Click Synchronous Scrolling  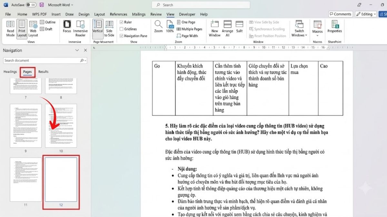(267, 29)
